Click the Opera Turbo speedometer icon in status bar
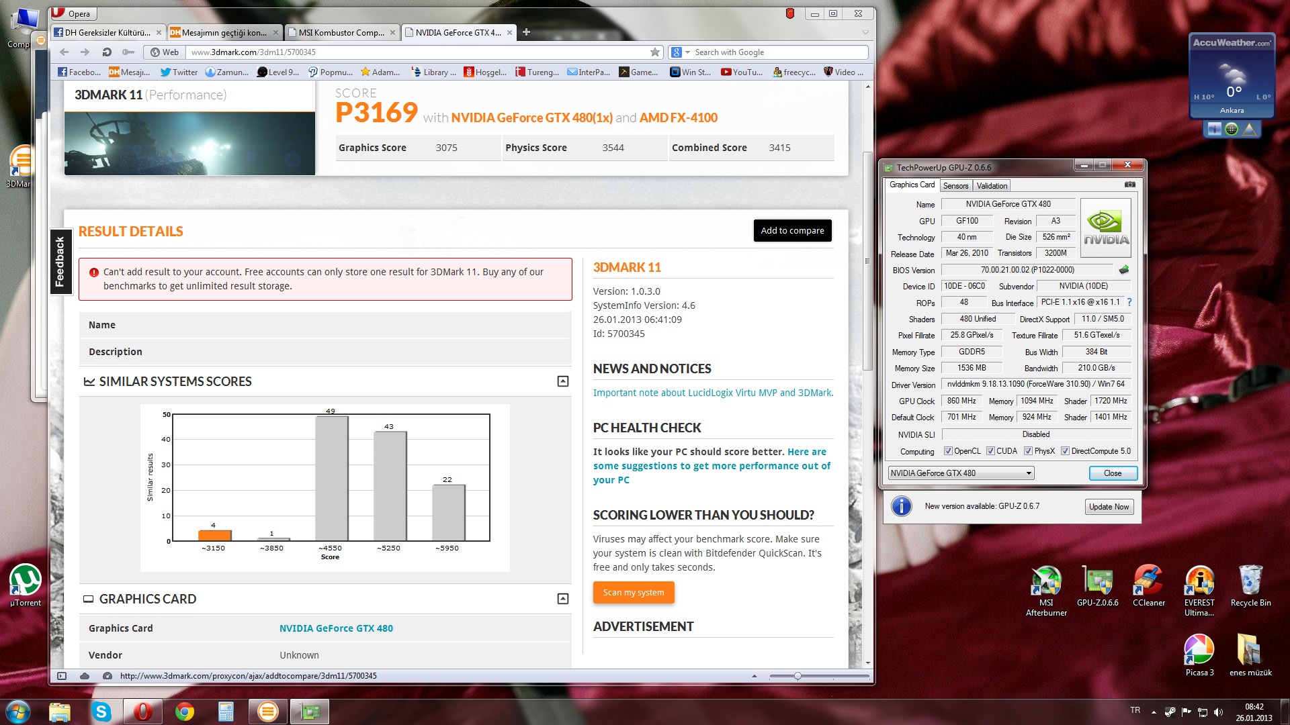 107,676
